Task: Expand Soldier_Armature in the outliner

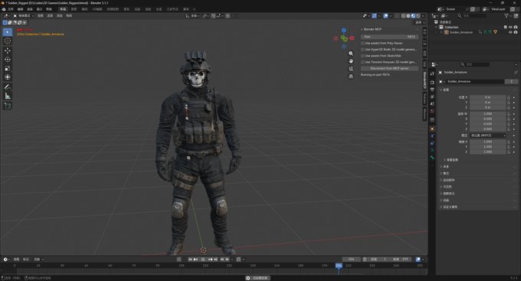Action: 441,32
